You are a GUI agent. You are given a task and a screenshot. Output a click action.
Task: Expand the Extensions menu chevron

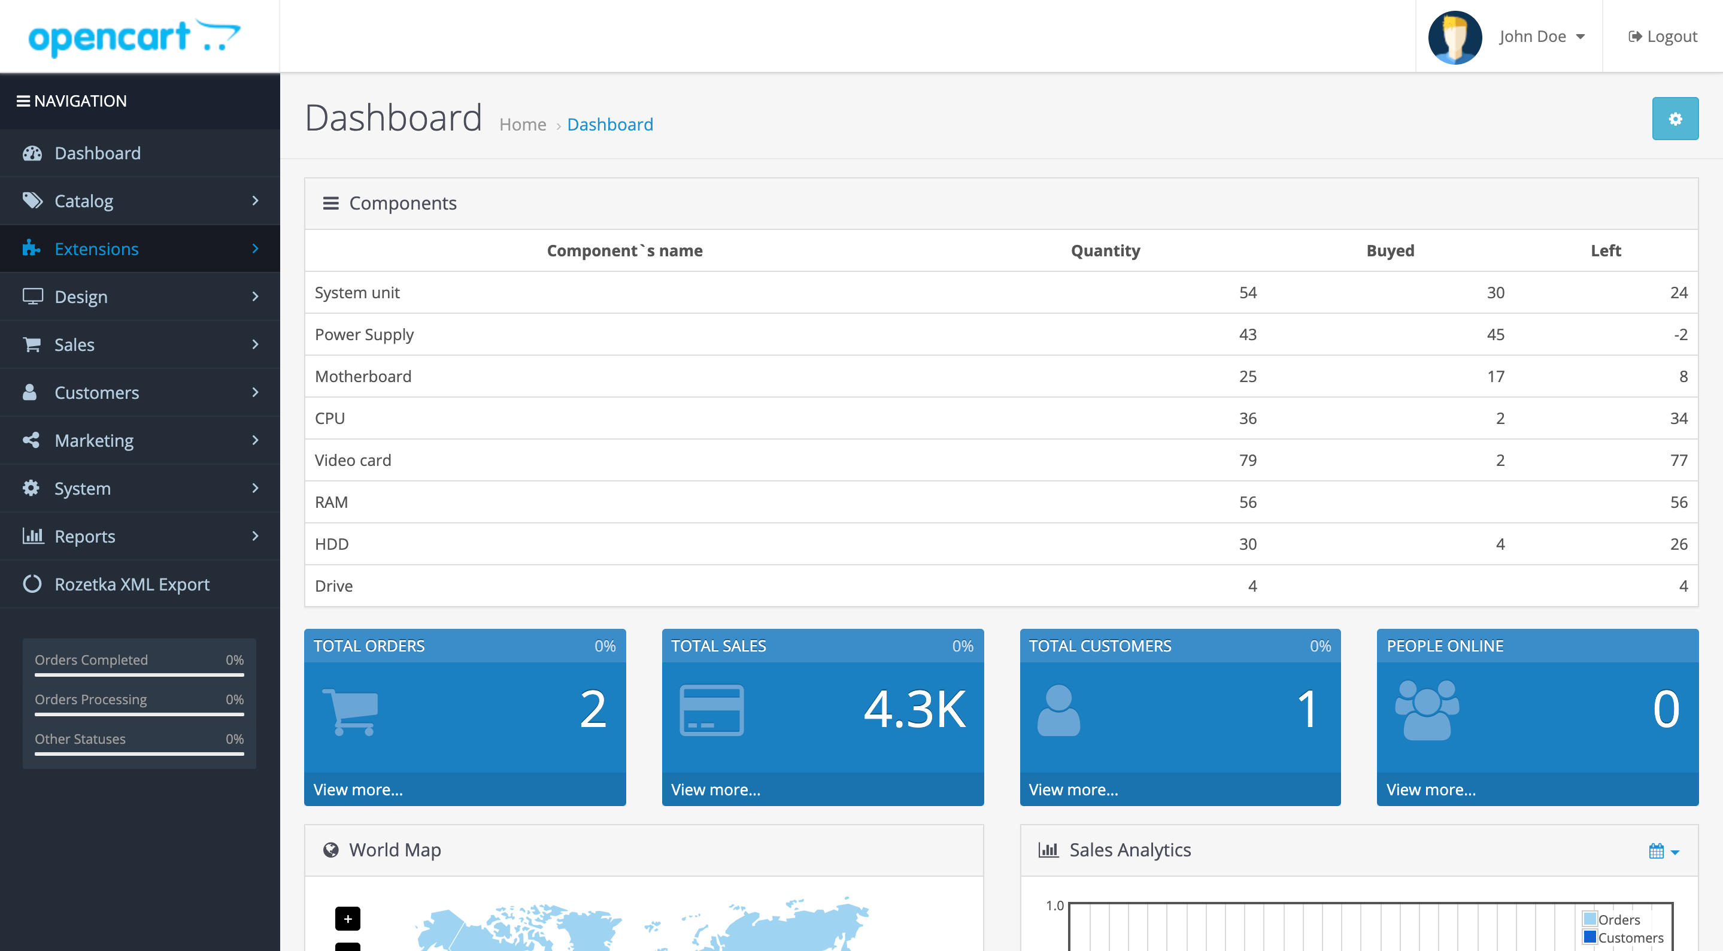pyautogui.click(x=255, y=249)
